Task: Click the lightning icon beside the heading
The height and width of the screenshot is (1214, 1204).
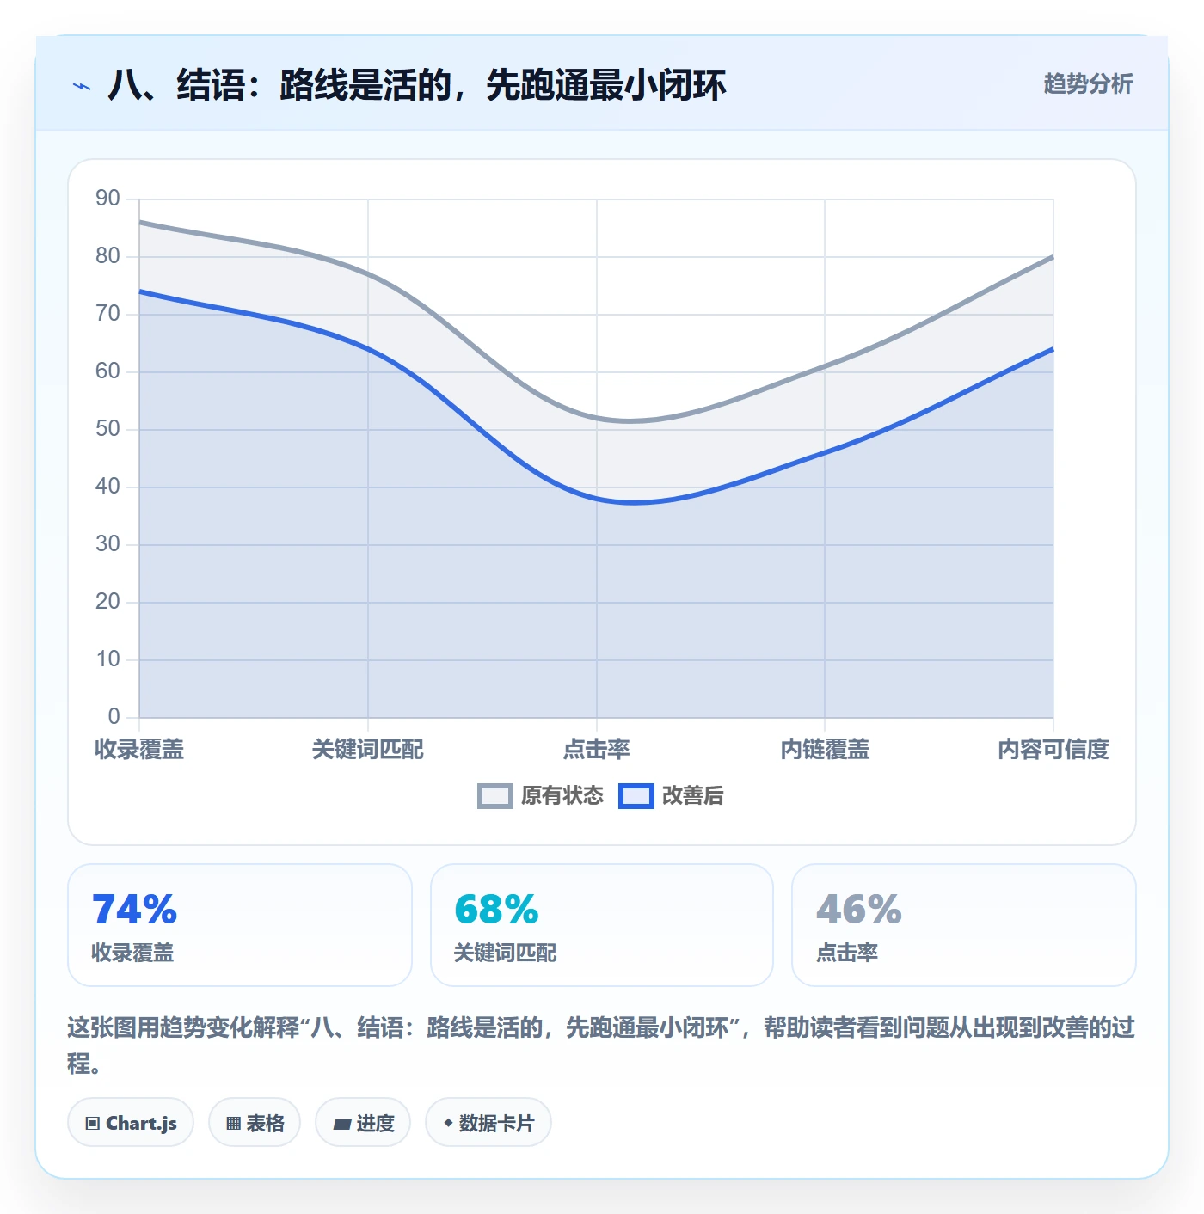Action: point(82,86)
